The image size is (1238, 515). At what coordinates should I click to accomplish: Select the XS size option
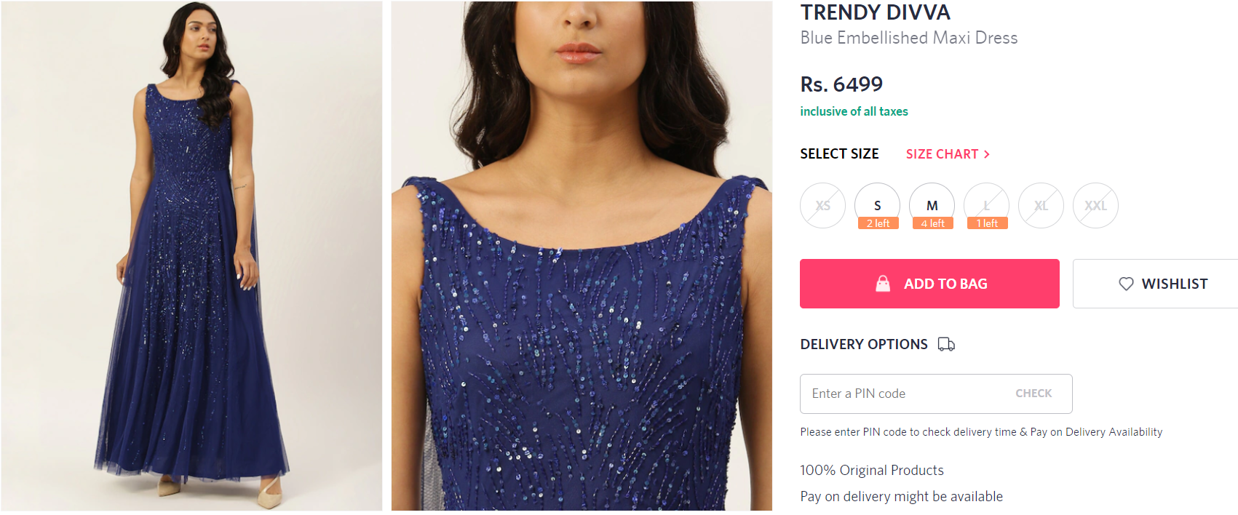click(822, 205)
